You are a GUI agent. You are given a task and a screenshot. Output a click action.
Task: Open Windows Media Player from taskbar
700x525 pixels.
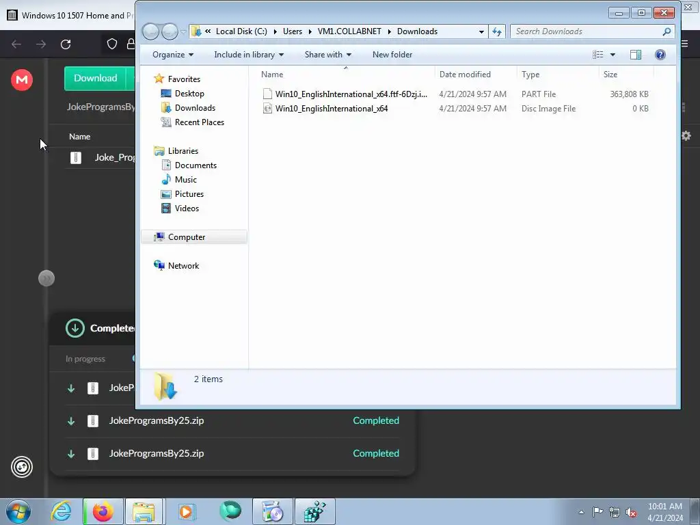(x=187, y=511)
